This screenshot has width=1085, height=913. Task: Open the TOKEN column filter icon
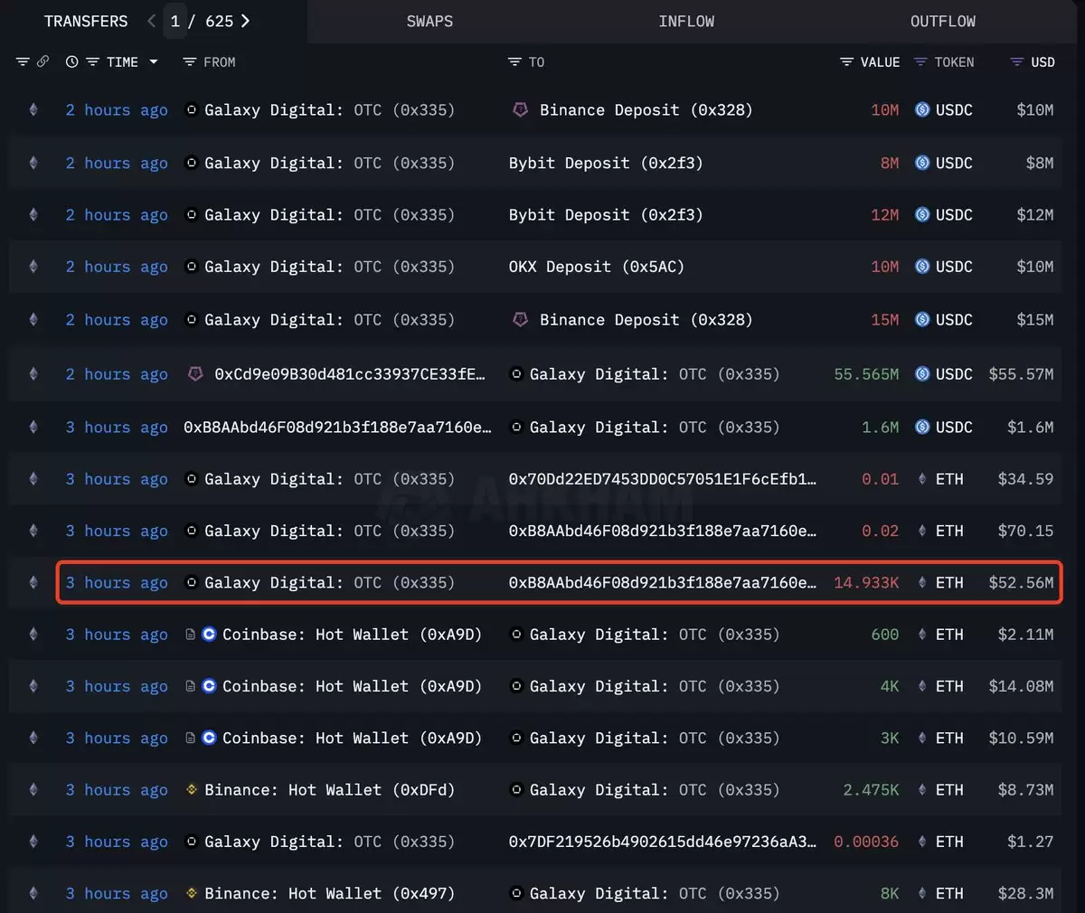tap(920, 62)
